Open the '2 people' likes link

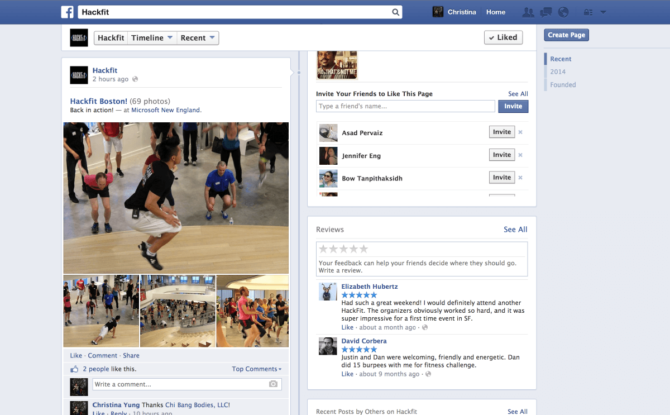coord(96,369)
